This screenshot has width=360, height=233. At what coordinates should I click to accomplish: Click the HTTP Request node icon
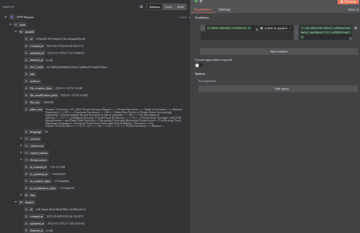[x=12, y=17]
